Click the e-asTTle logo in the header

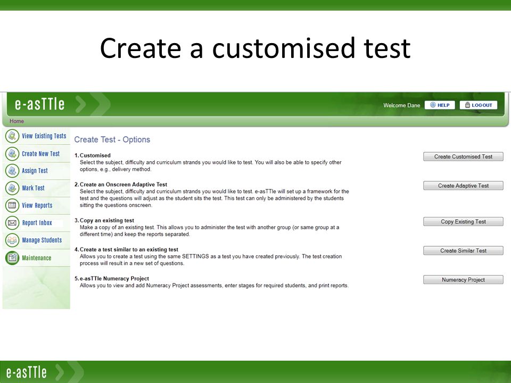(x=39, y=104)
